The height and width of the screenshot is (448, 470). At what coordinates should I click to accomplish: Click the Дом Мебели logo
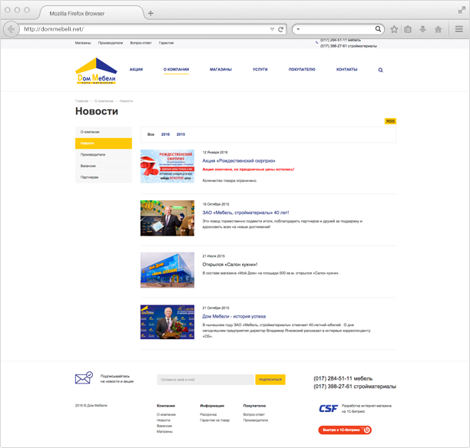click(96, 71)
